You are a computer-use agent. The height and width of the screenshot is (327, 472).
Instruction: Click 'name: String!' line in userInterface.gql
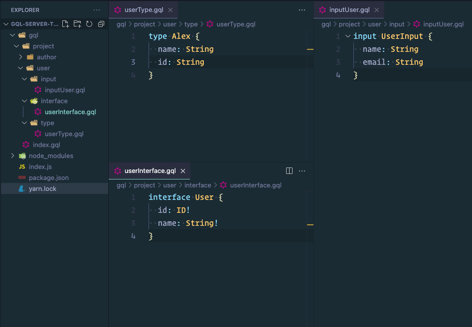point(188,223)
